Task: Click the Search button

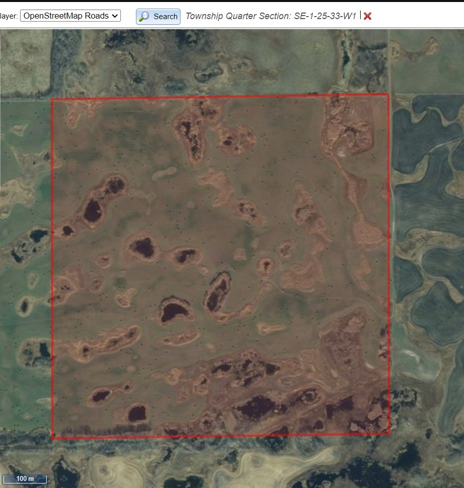Action: point(158,17)
